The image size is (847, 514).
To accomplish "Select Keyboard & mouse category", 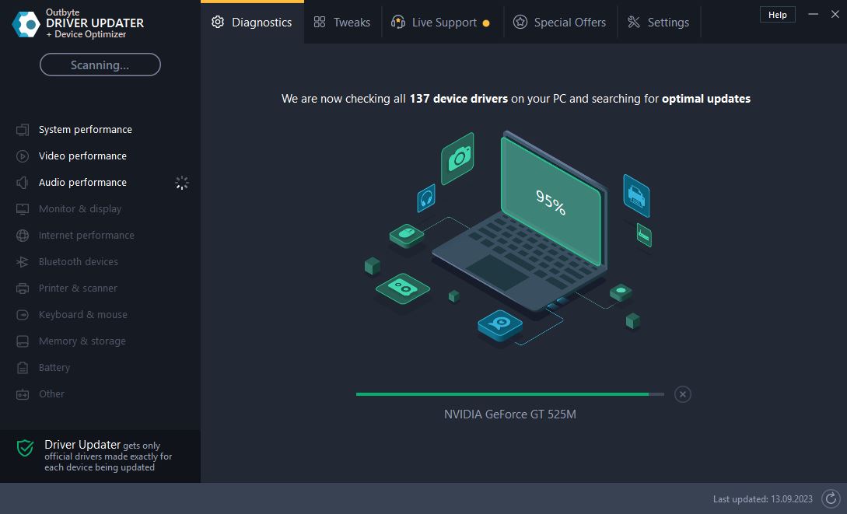I will (x=83, y=315).
